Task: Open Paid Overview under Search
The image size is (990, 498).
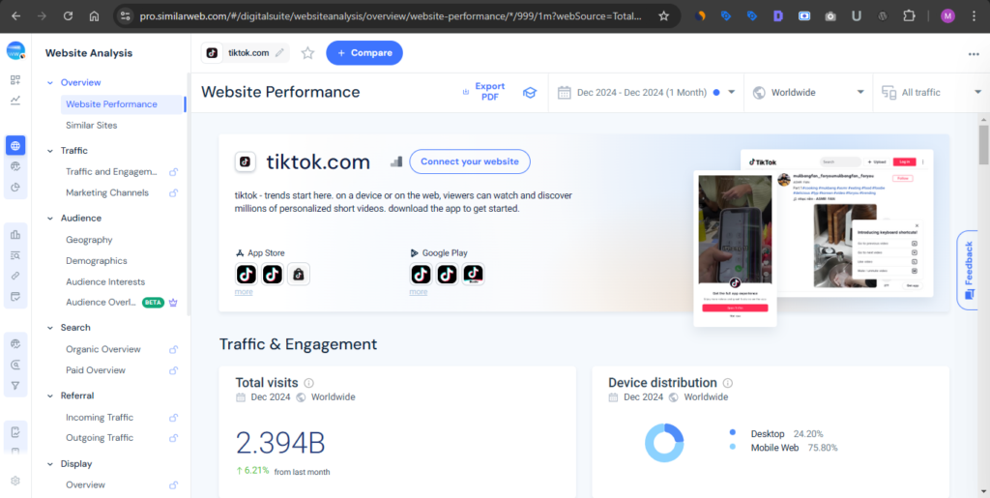Action: click(x=96, y=370)
